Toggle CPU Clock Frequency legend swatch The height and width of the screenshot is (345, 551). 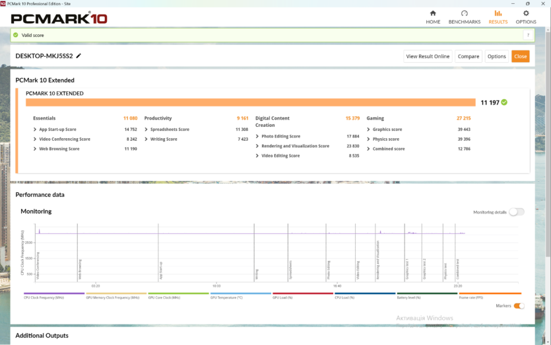tap(54, 293)
